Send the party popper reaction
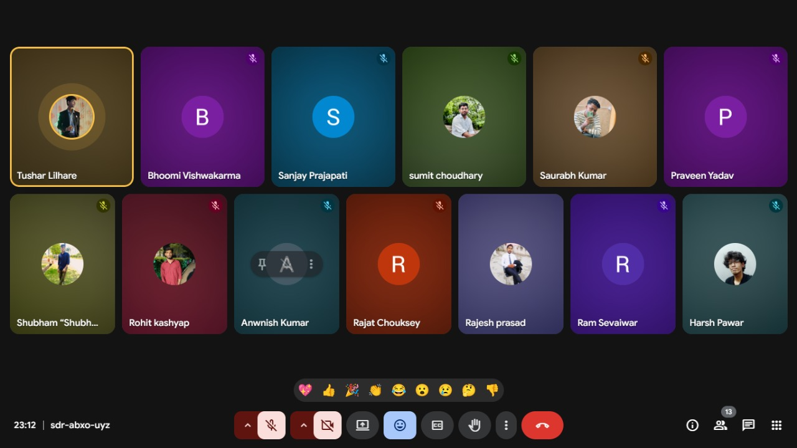The image size is (797, 448). 352,391
